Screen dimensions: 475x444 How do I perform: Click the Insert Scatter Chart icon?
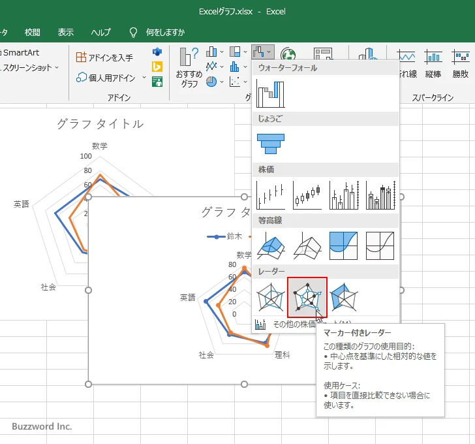point(235,81)
